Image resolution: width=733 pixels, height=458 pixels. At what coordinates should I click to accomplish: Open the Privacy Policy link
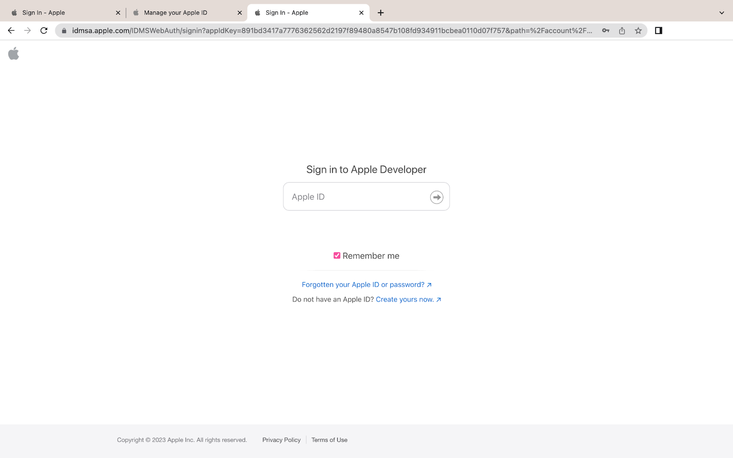click(281, 440)
